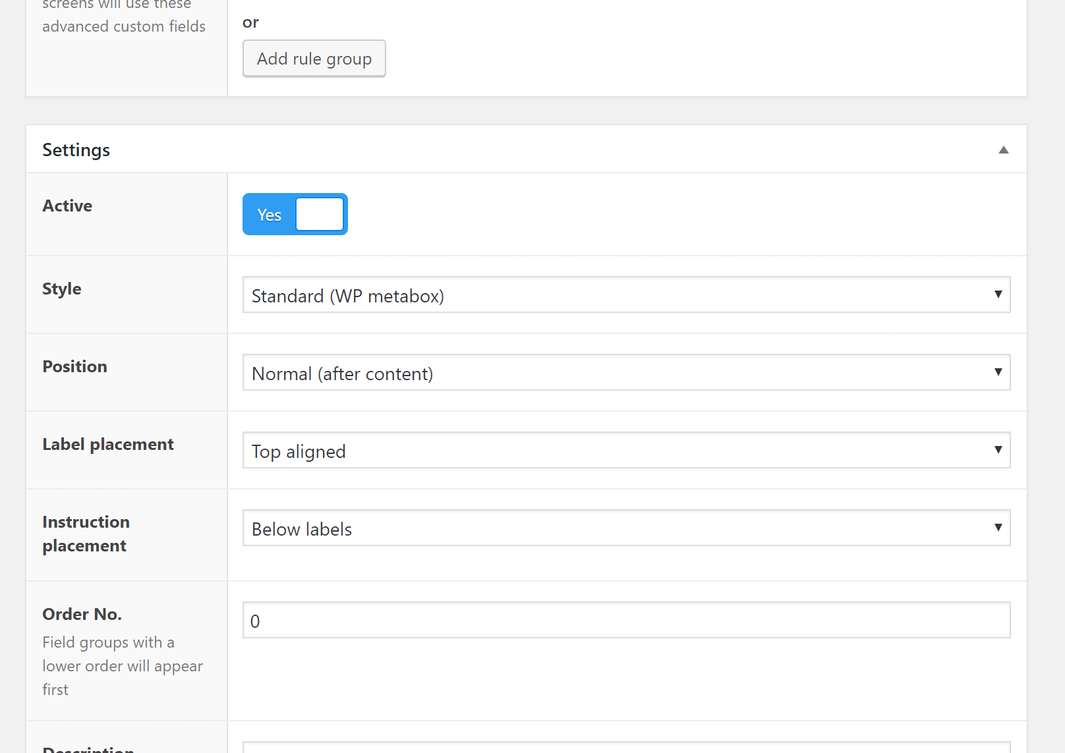Open the Style dropdown

tap(626, 295)
